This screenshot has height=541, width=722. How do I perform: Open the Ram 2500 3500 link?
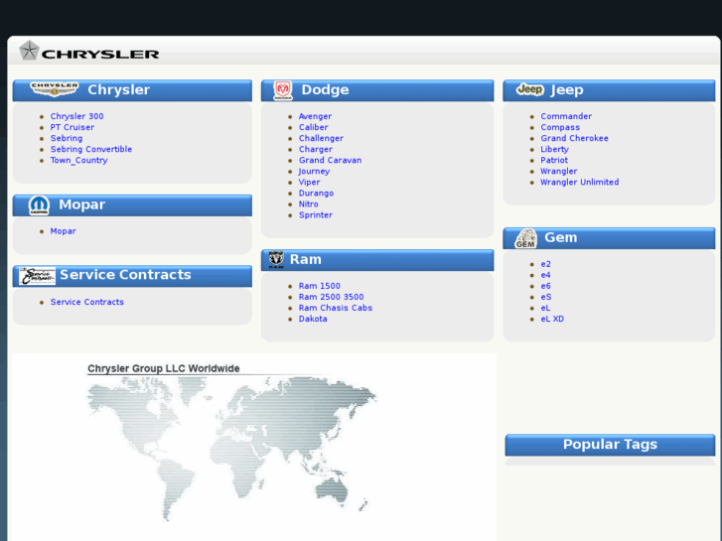[x=331, y=297]
